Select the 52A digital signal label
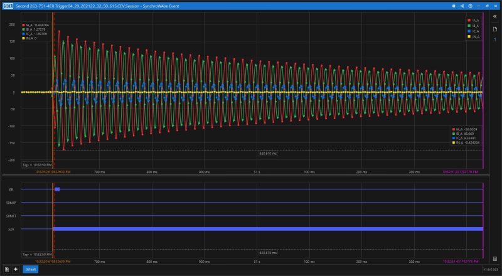This screenshot has height=276, width=502. coord(11,229)
